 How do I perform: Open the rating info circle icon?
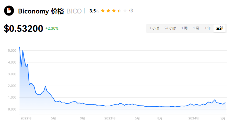tap(131, 11)
